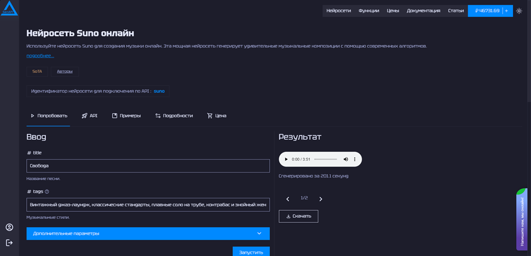Click the info icon next to tags
This screenshot has width=531, height=256.
(x=47, y=191)
